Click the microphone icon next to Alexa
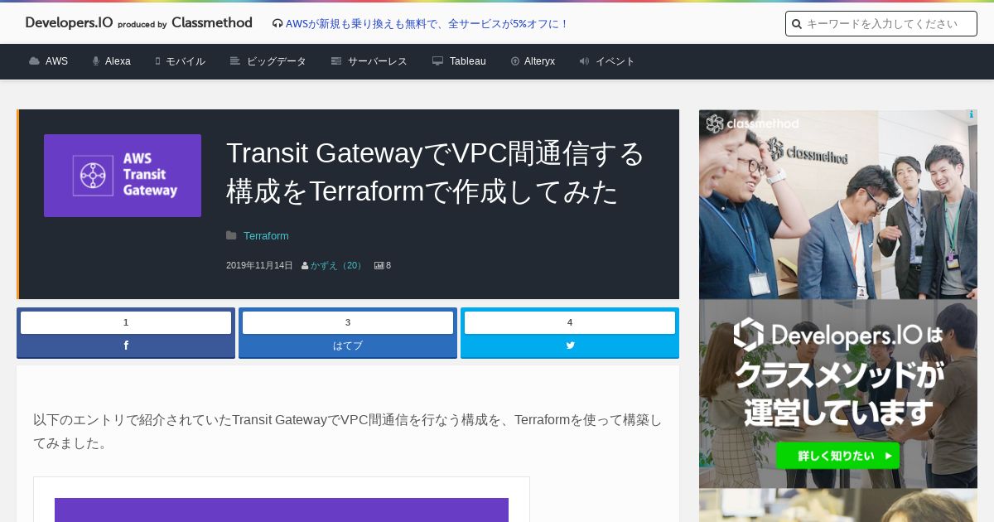The width and height of the screenshot is (994, 522). (96, 61)
